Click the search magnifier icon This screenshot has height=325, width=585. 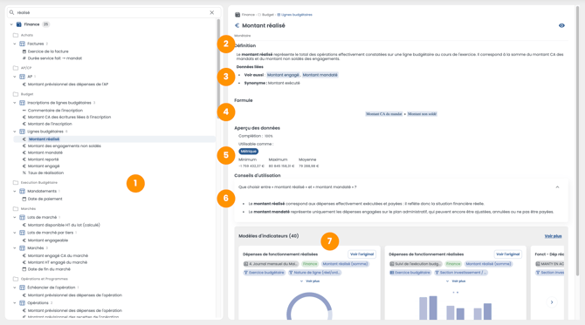click(11, 12)
